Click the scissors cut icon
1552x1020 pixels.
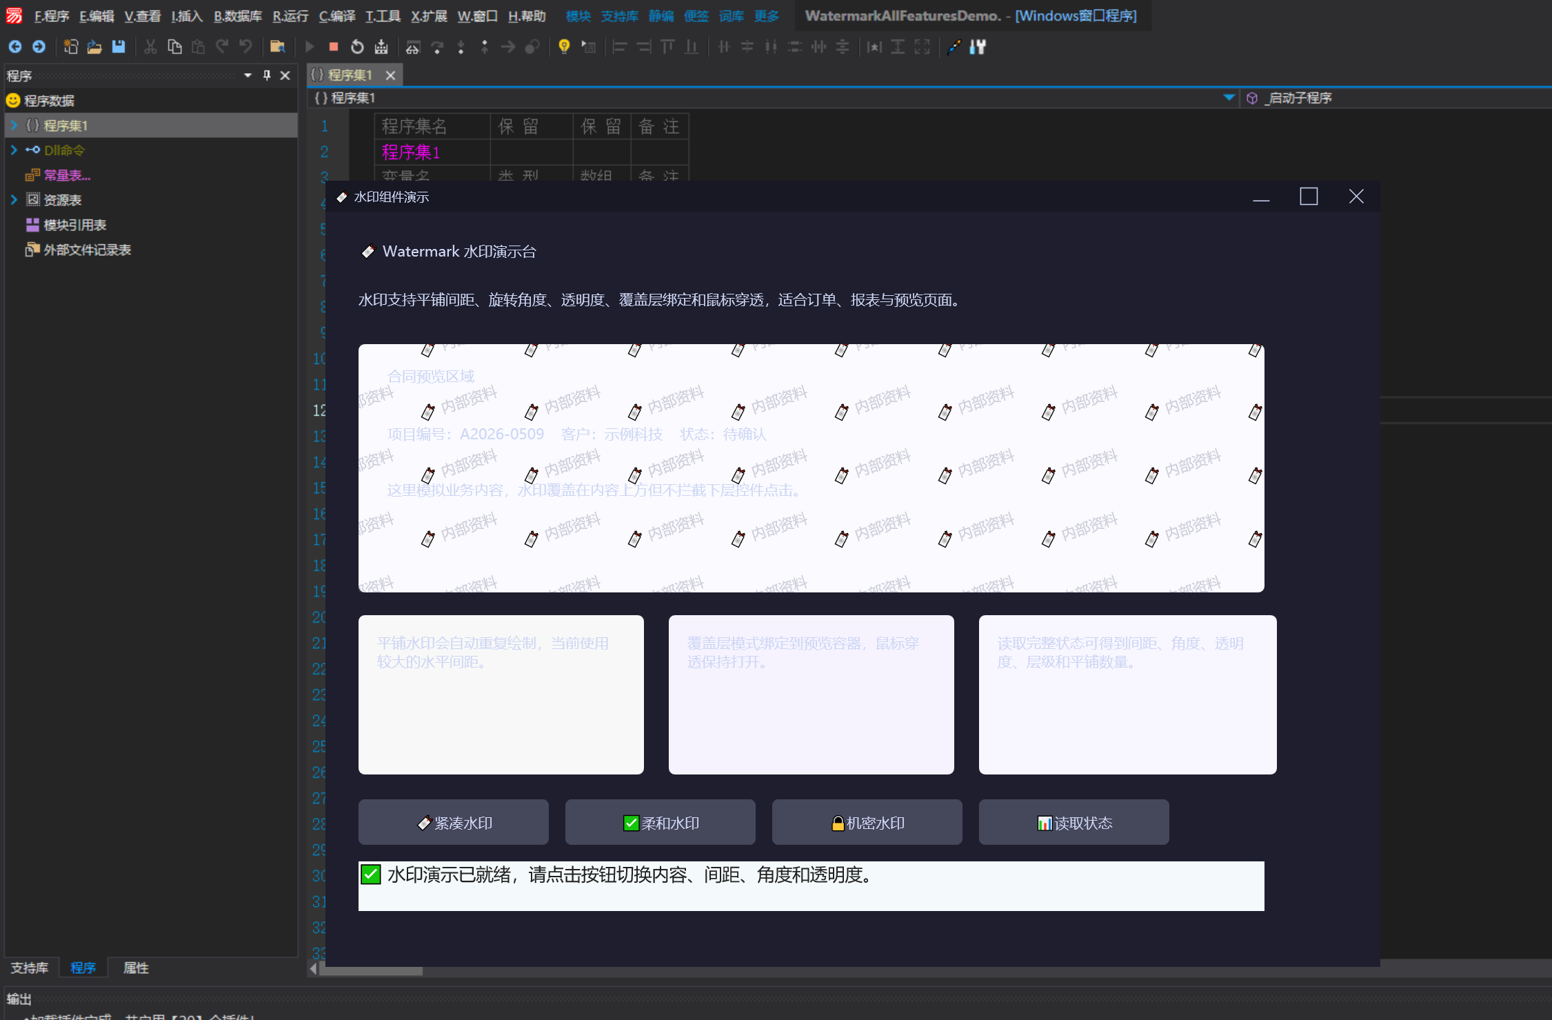click(x=151, y=46)
